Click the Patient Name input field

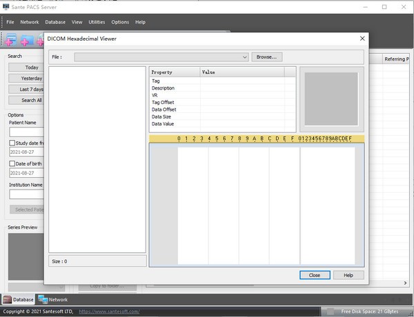pos(26,132)
